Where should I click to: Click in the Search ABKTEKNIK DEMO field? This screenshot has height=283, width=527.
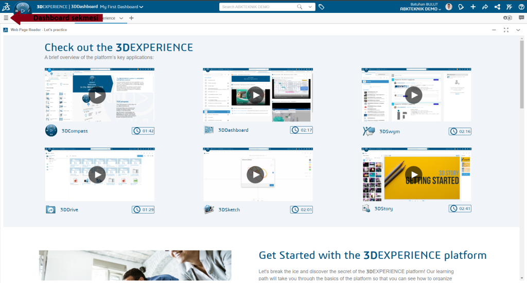(x=257, y=7)
